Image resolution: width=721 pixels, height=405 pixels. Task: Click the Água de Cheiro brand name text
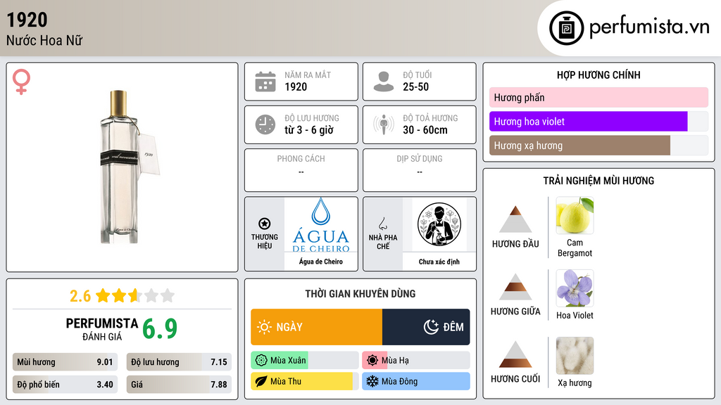[x=321, y=262]
